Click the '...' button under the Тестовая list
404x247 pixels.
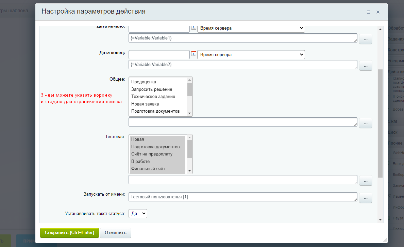[x=366, y=181]
